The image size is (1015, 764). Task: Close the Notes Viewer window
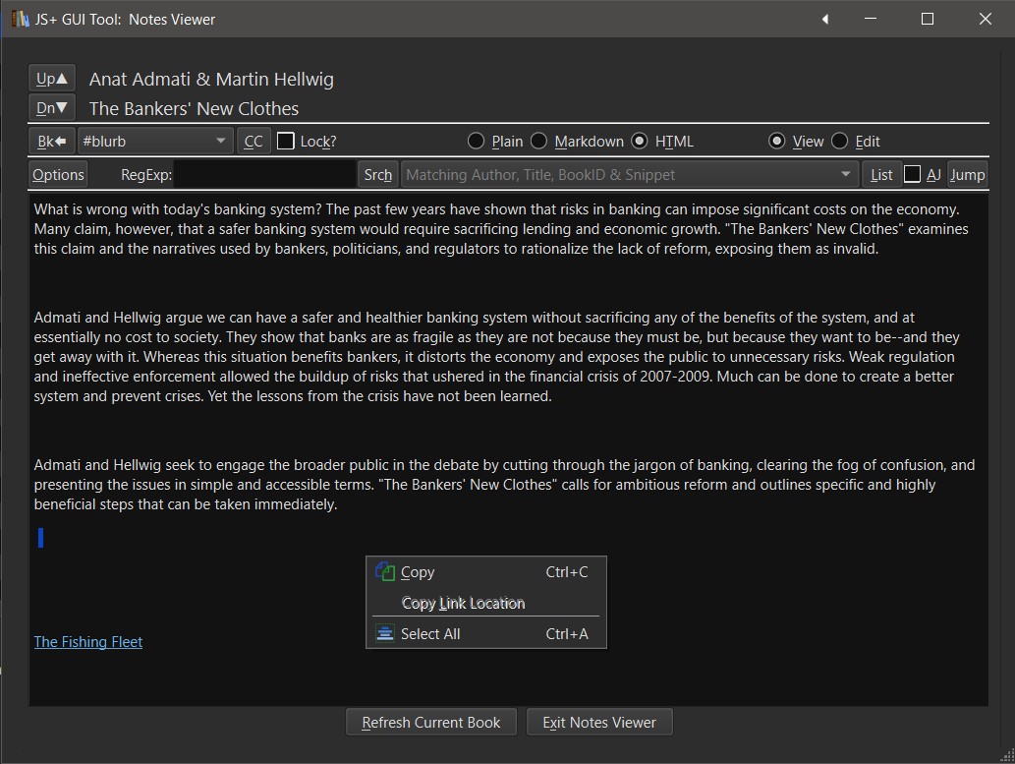click(x=986, y=19)
